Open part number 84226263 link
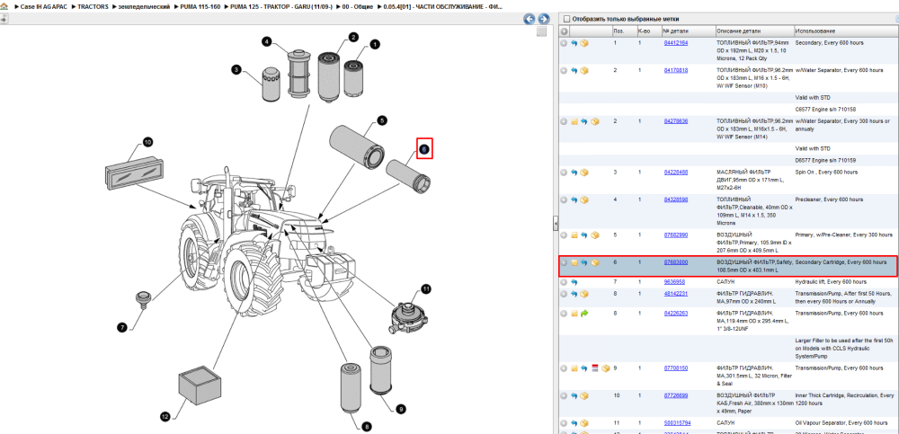 [x=676, y=314]
